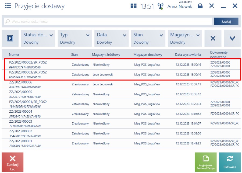Screen dimensions: 242x173
Task: Check the connection status antenna icon
Action: coord(161,6)
